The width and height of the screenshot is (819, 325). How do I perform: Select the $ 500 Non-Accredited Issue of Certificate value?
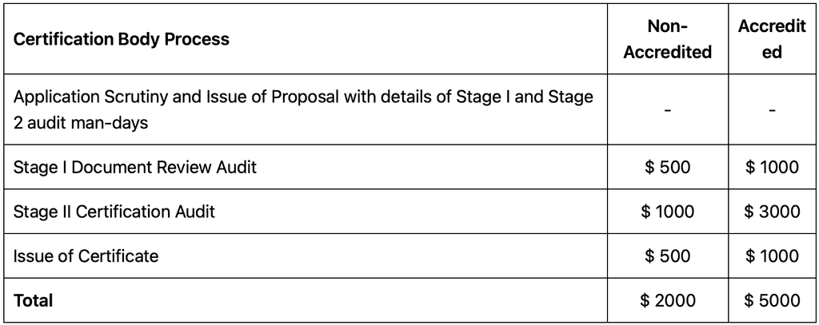tap(668, 256)
